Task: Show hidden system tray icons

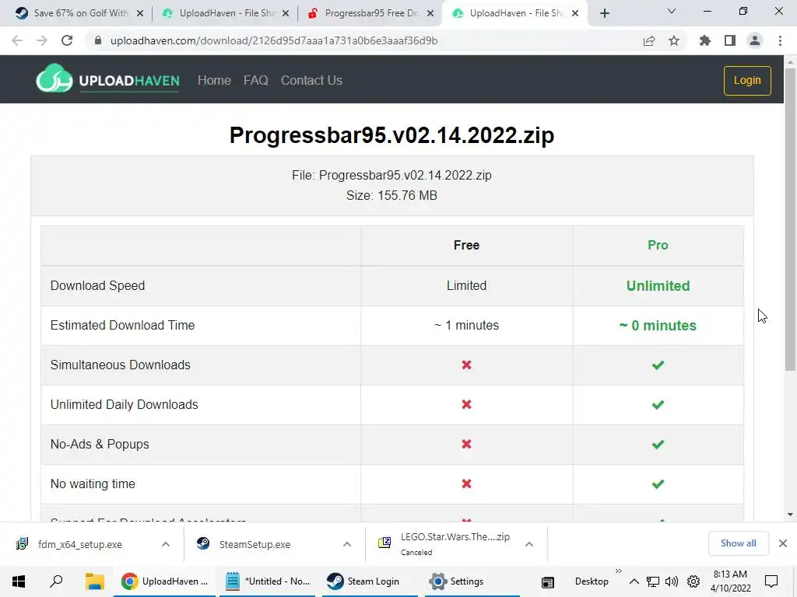Action: [x=634, y=581]
